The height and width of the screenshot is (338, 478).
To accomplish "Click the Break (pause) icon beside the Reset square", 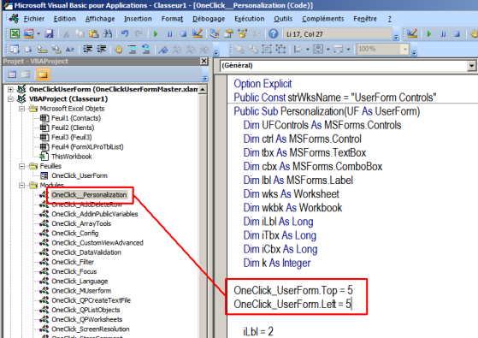I will [169, 34].
